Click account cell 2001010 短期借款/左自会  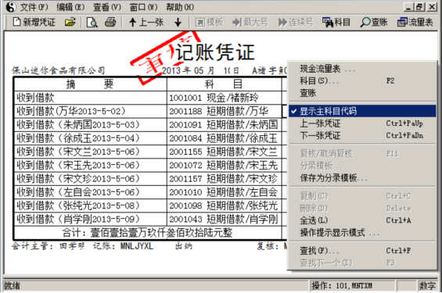[225, 192]
